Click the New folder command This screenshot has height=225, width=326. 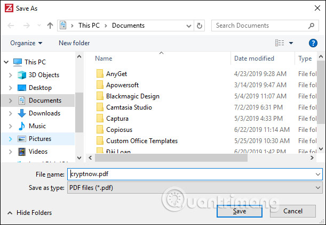74,43
